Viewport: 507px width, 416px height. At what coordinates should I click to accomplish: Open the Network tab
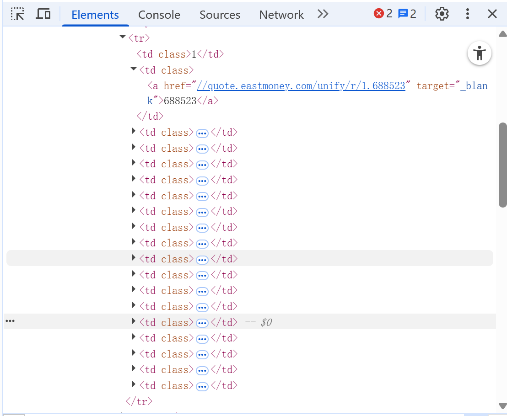281,15
